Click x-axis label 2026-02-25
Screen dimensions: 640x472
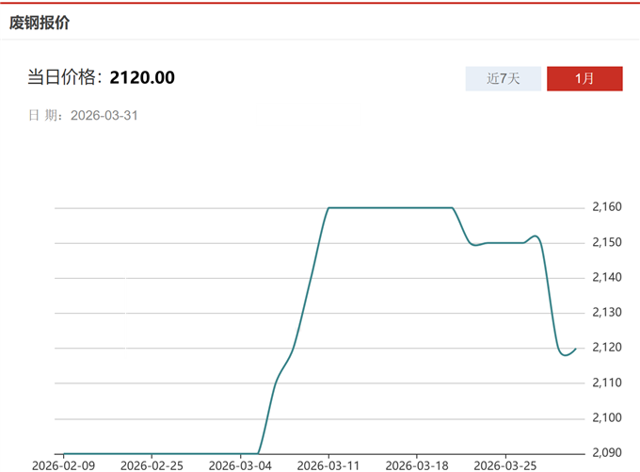tap(153, 465)
